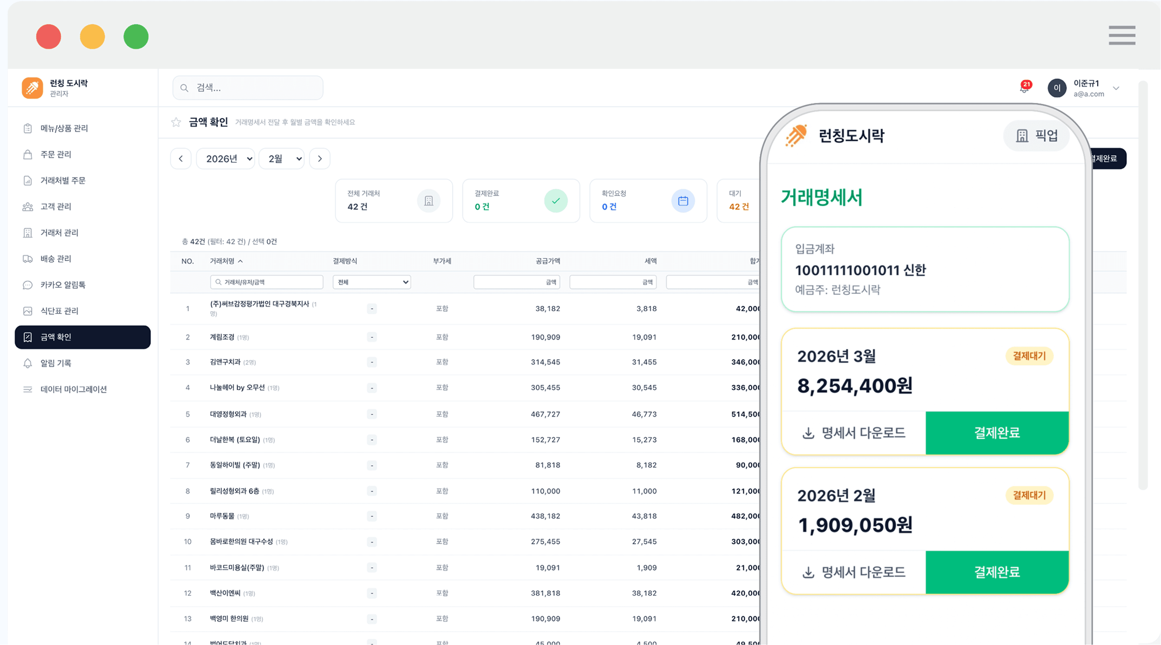The image size is (1161, 645).
Task: Click the search field 검색...
Action: click(248, 88)
